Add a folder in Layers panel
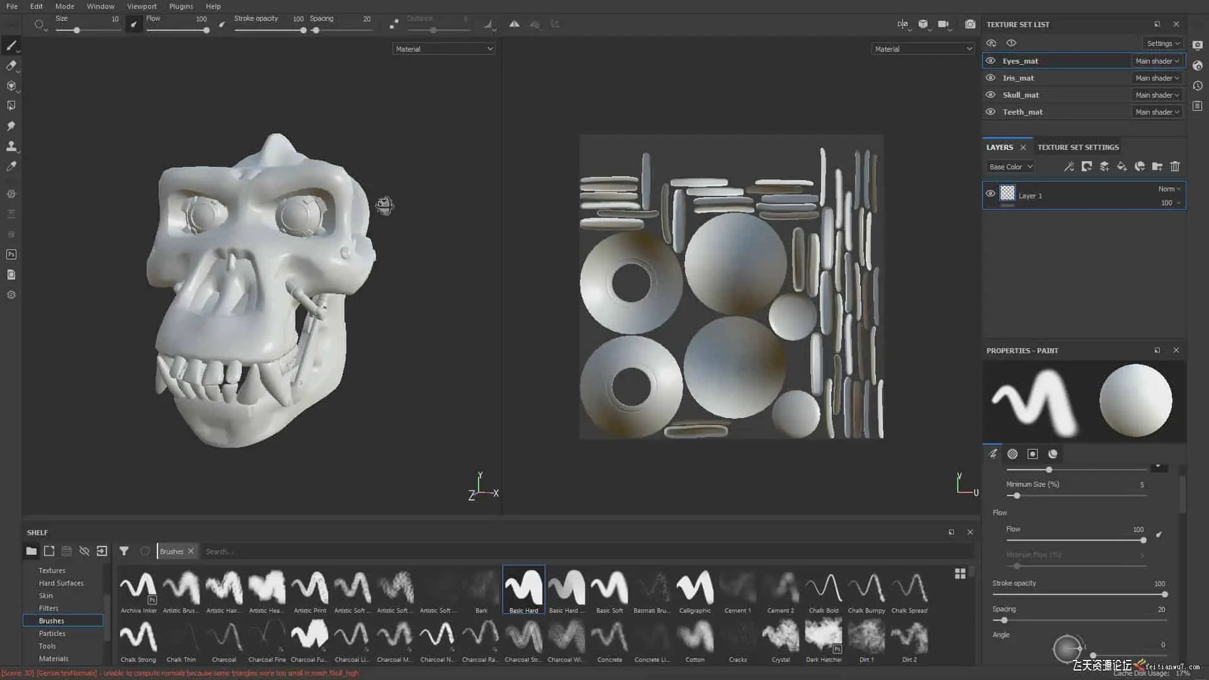This screenshot has height=680, width=1209. [1157, 167]
